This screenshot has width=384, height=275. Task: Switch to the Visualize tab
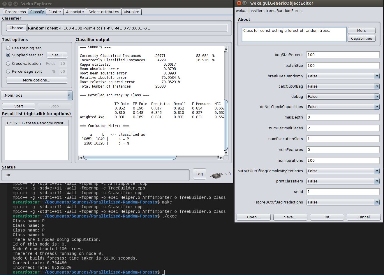click(x=131, y=12)
